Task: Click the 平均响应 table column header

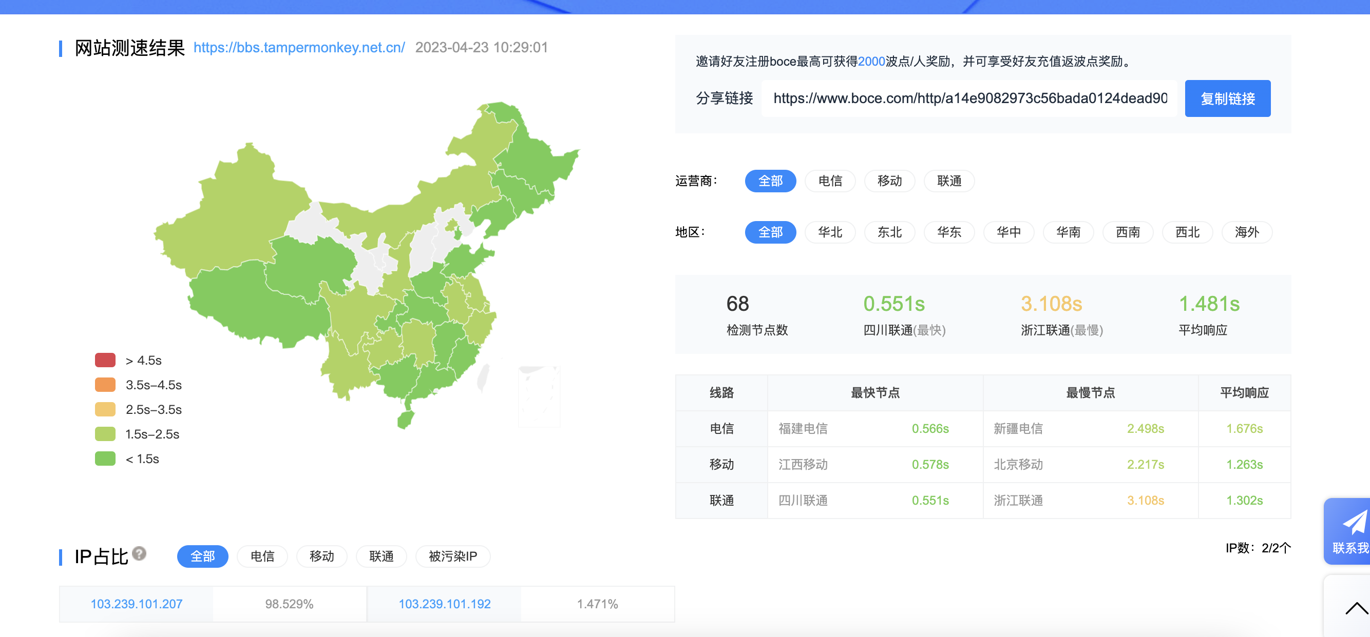Action: [x=1244, y=393]
